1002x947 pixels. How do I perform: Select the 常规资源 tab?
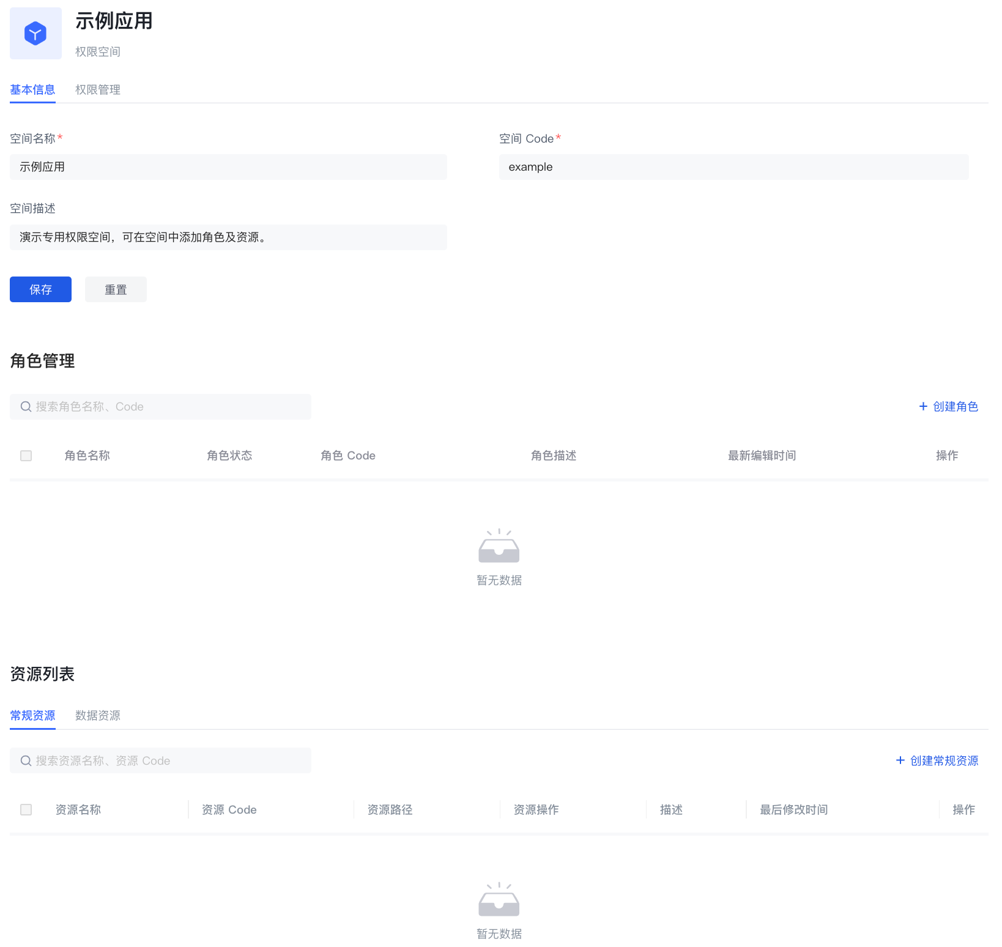click(x=32, y=716)
